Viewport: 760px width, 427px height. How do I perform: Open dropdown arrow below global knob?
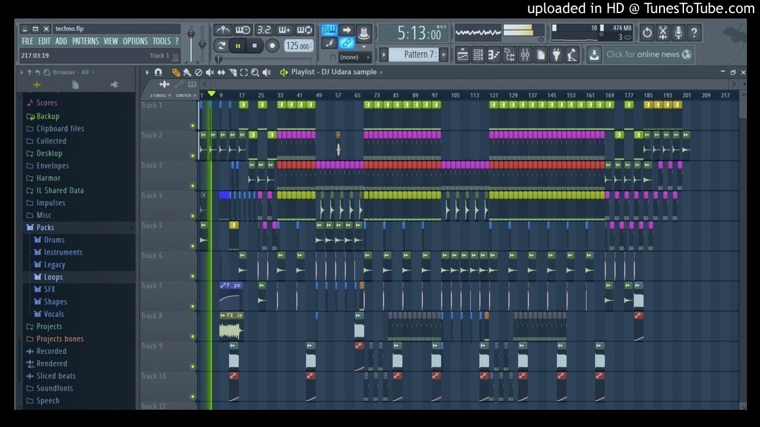tap(363, 47)
